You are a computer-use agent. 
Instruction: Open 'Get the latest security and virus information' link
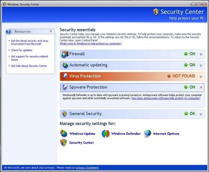[30, 43]
